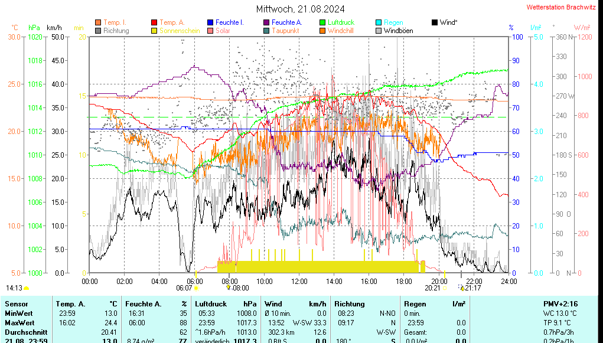Screen dimensions: 603x343
Task: Click the teal Taupunkt legend square
Action: pyautogui.click(x=266, y=31)
